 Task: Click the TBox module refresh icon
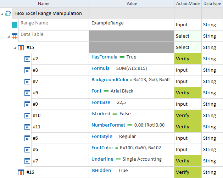point(8,13)
